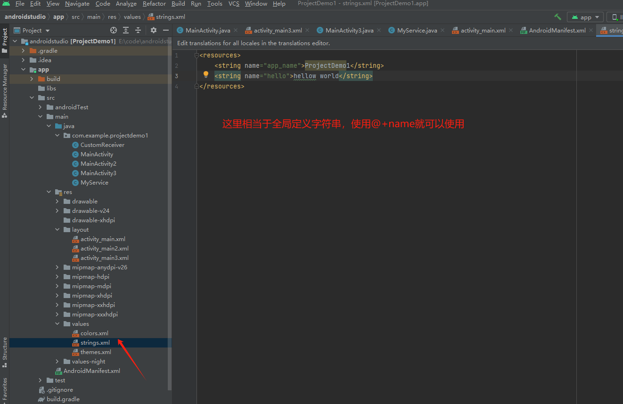Click the Project panel vertical scrollbar
Screen dimensions: 623x404
coord(170,214)
